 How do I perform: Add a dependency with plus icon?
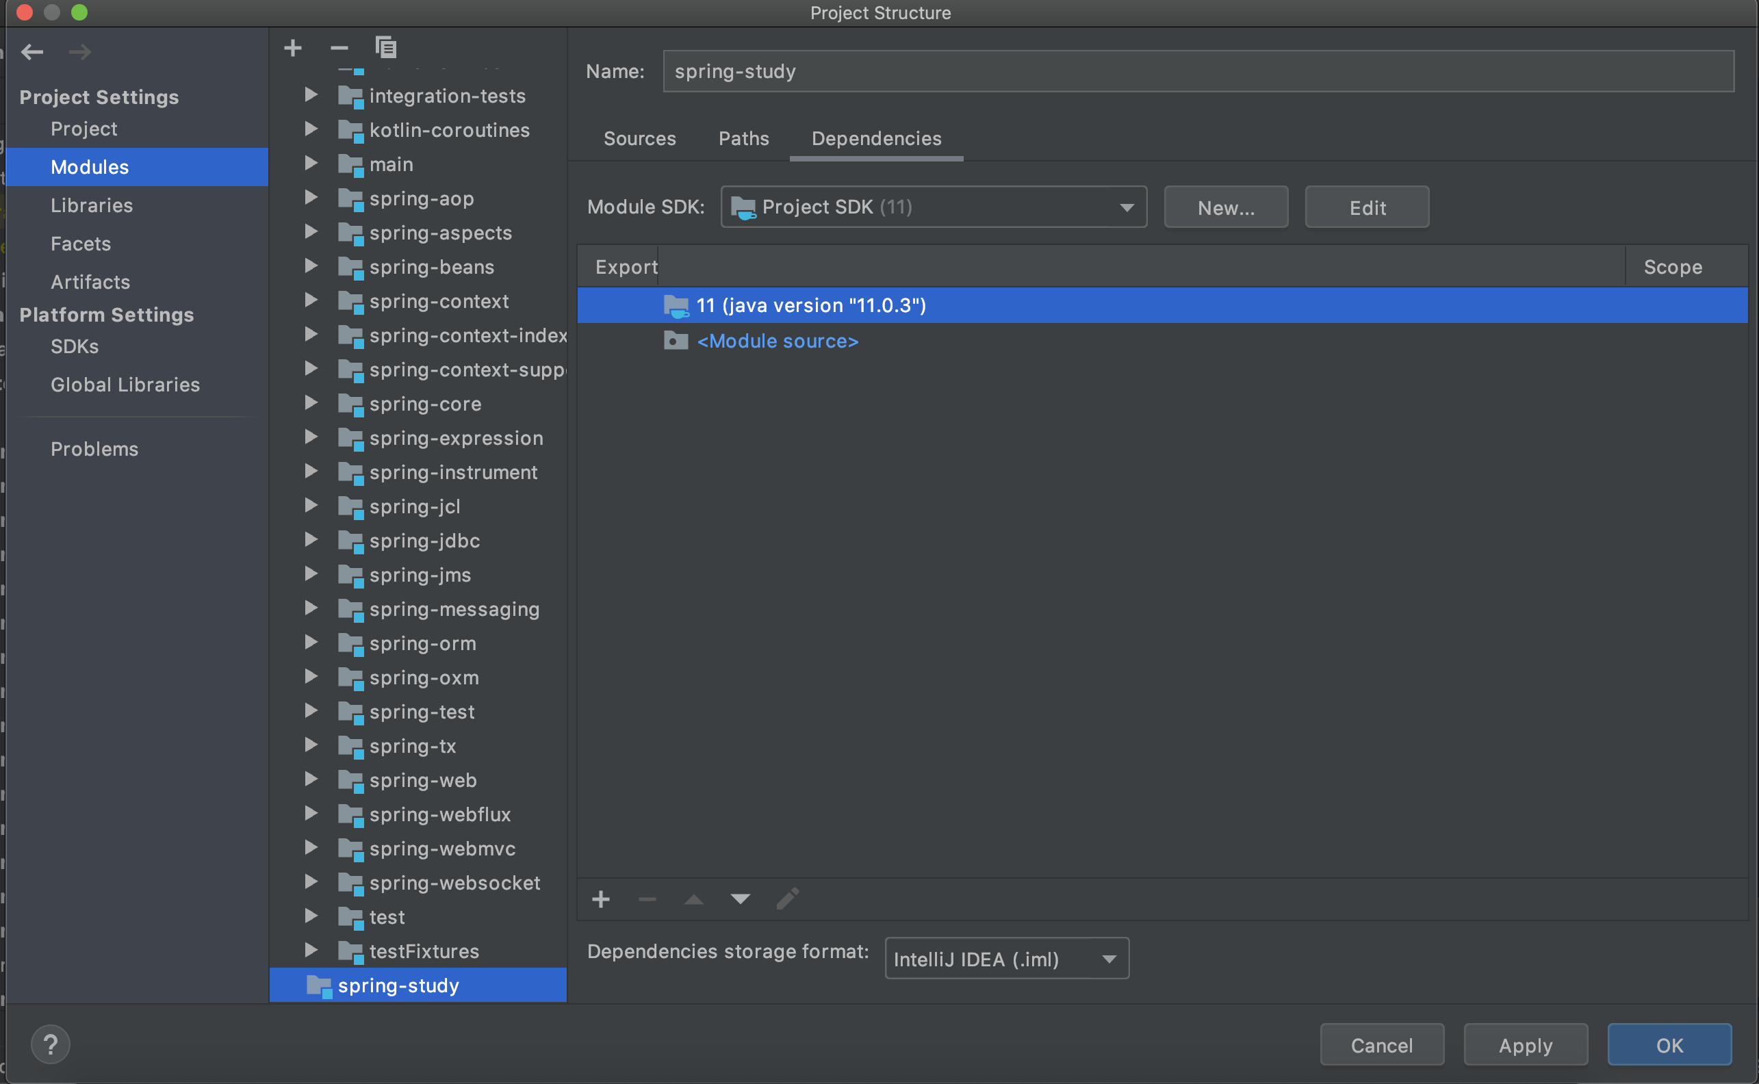point(601,899)
